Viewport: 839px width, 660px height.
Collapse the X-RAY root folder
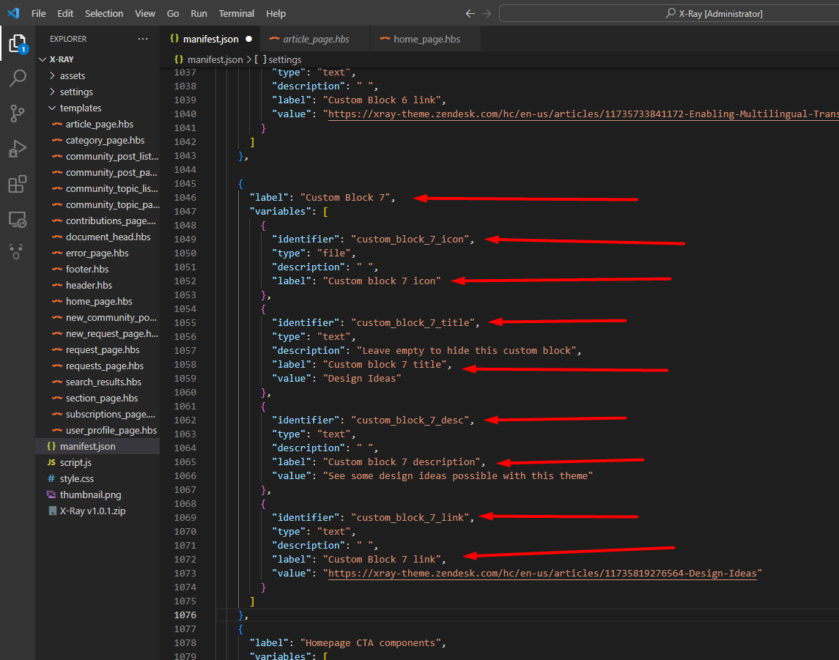61,60
